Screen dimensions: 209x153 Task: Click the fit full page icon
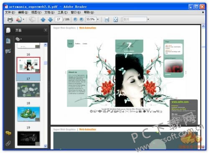pos(115,20)
